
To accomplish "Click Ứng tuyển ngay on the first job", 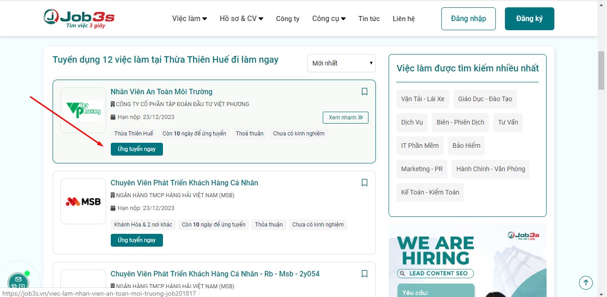I will (x=136, y=149).
